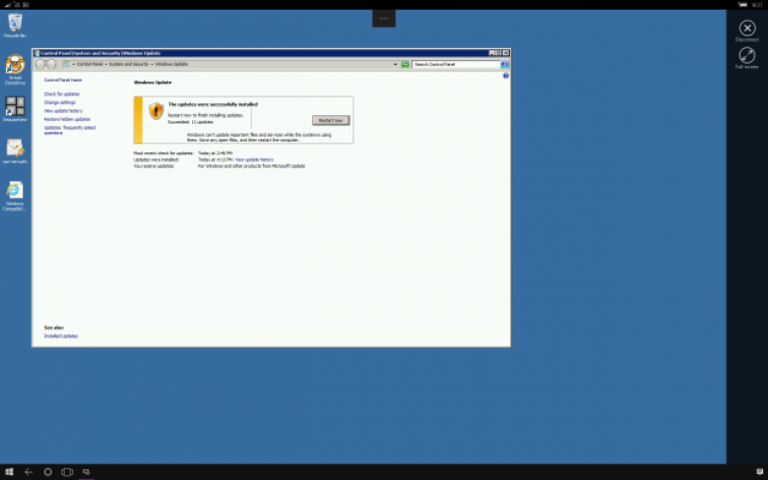Click the arrow before Control Panel breadcrumb
Viewport: 768px width, 480px height.
tap(74, 64)
